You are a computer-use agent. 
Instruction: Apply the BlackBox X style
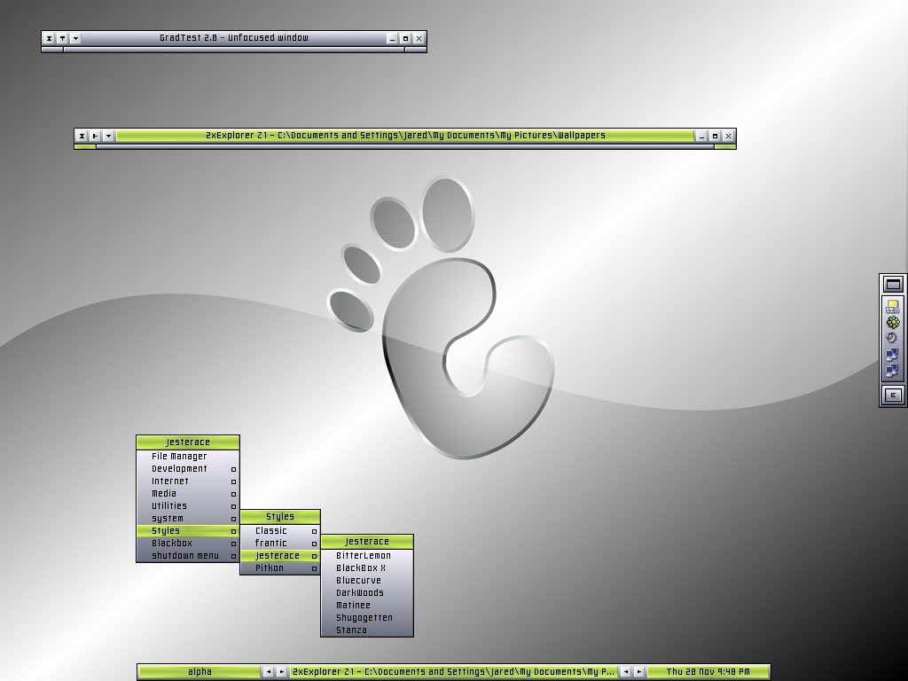(367, 568)
